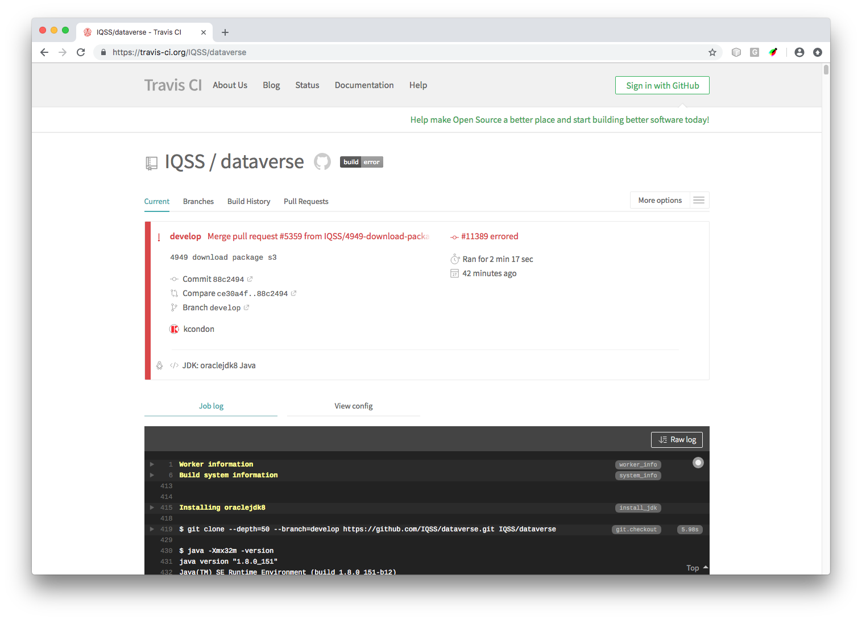Open the browser profile avatar icon
Screen dimensions: 862x620
coord(799,52)
